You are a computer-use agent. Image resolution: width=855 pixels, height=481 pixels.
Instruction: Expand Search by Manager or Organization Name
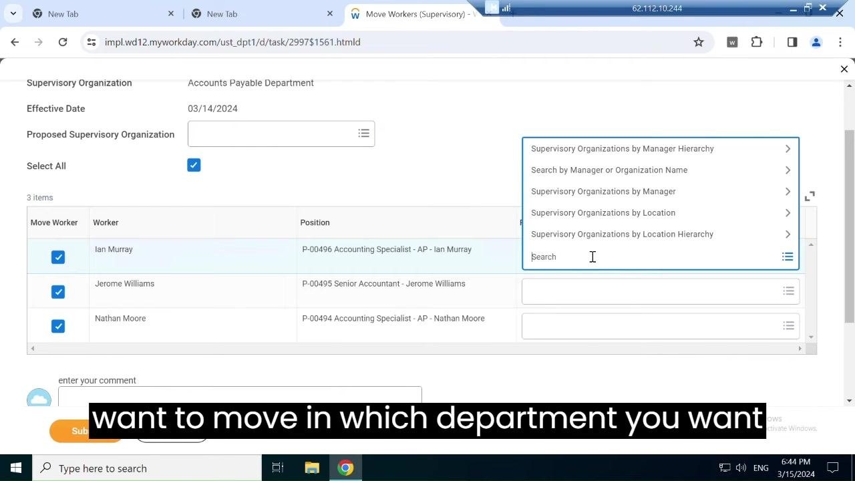tap(661, 170)
